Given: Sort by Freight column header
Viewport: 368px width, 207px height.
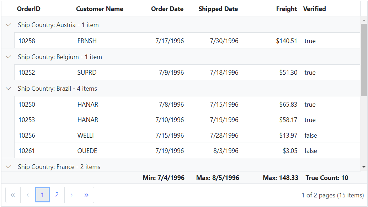Looking at the screenshot, I should [286, 9].
